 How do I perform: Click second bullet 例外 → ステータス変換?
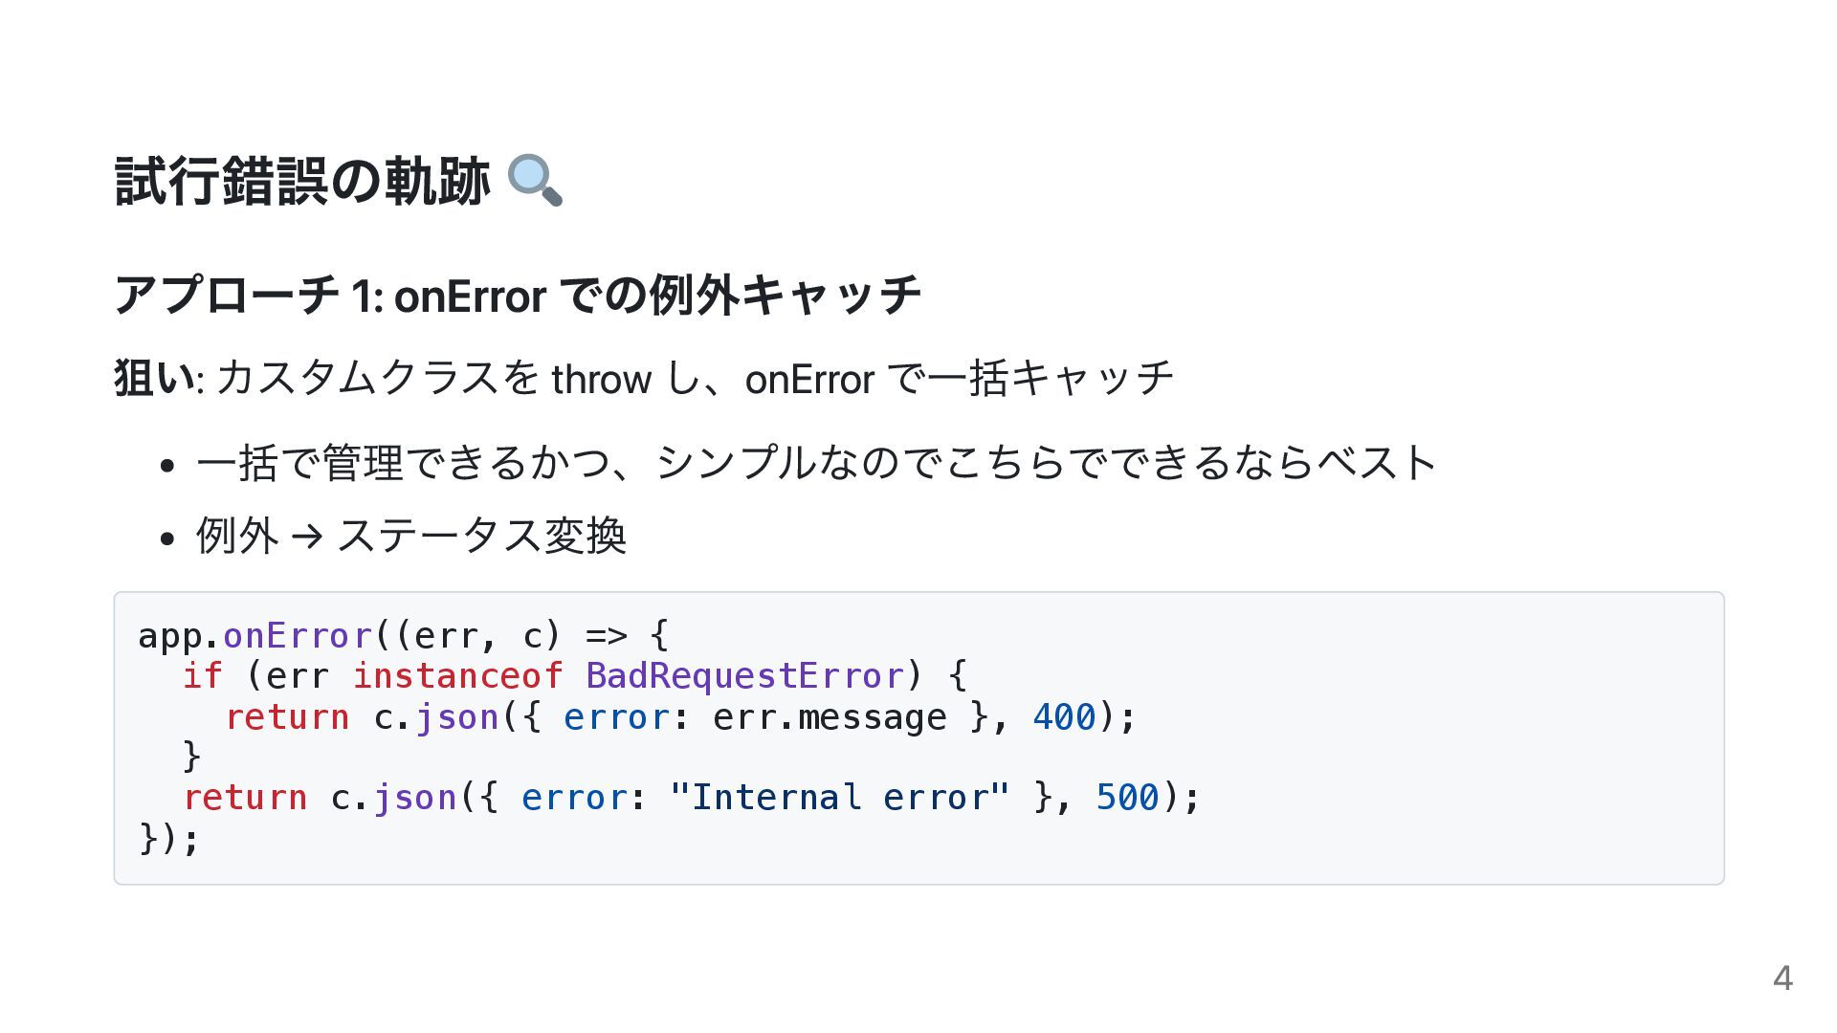[x=411, y=536]
